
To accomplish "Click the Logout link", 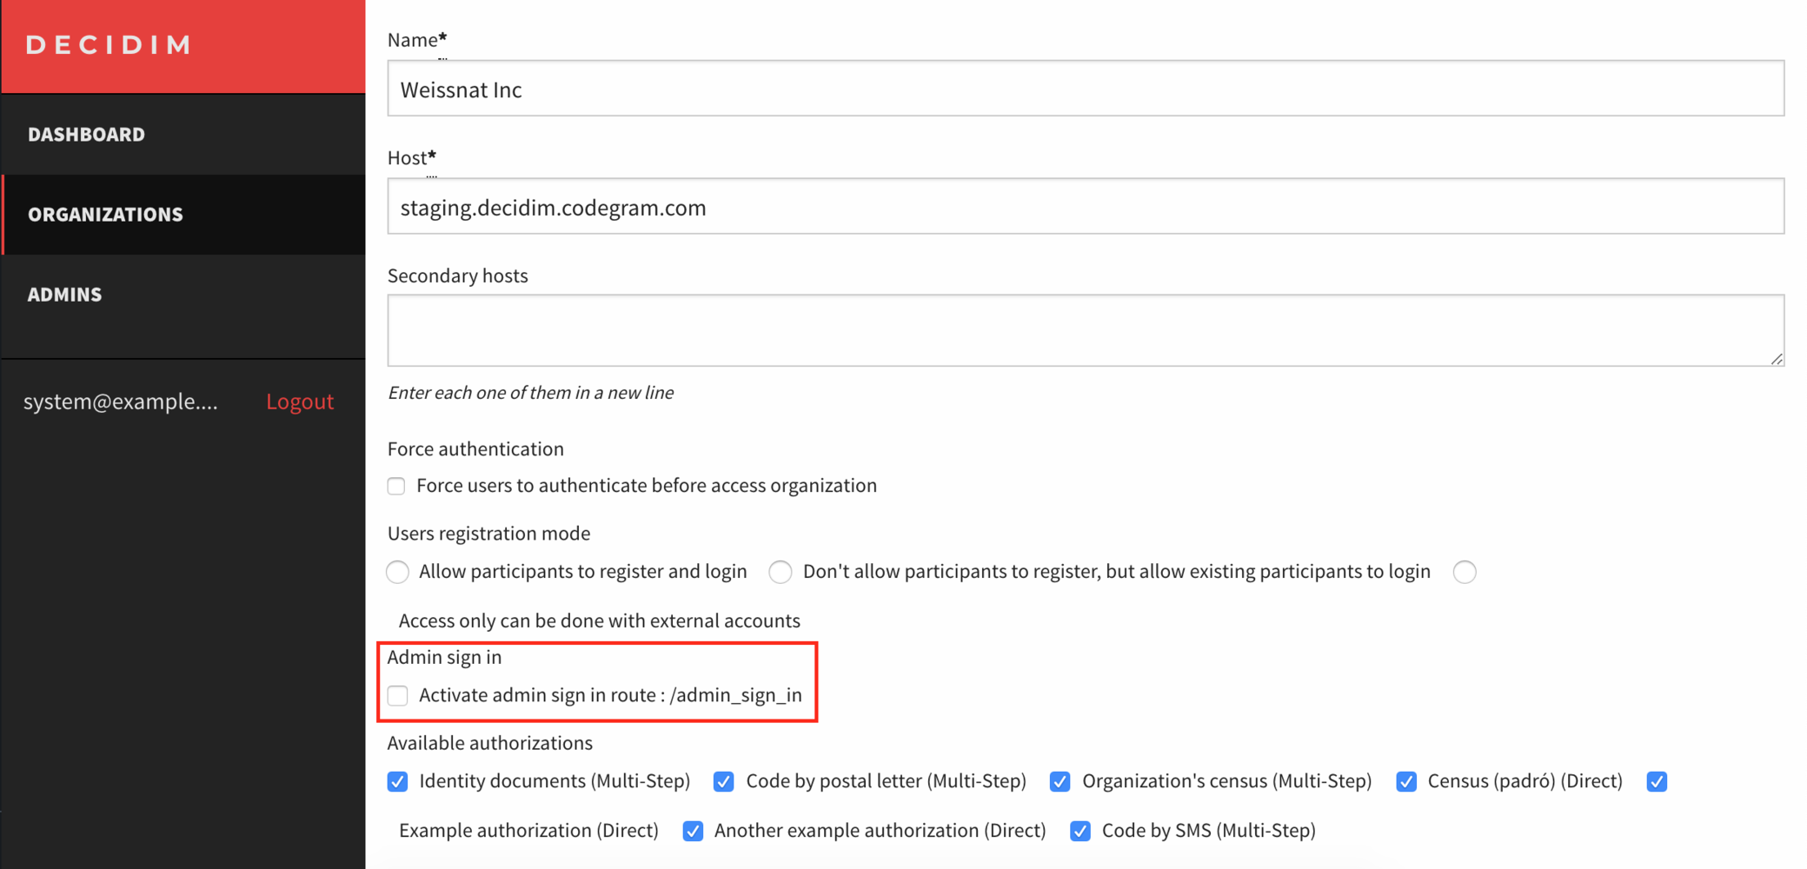I will [x=300, y=401].
